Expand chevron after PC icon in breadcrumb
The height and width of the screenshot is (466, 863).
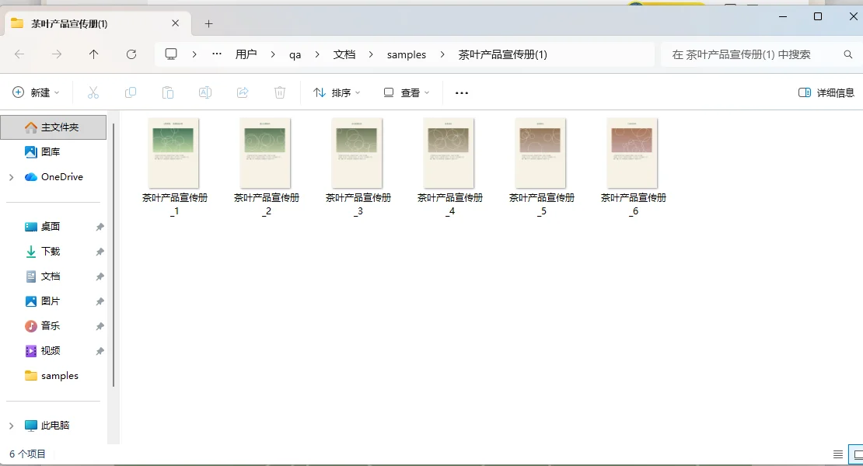[194, 54]
